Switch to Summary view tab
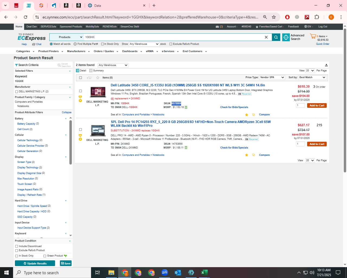 coord(97,71)
